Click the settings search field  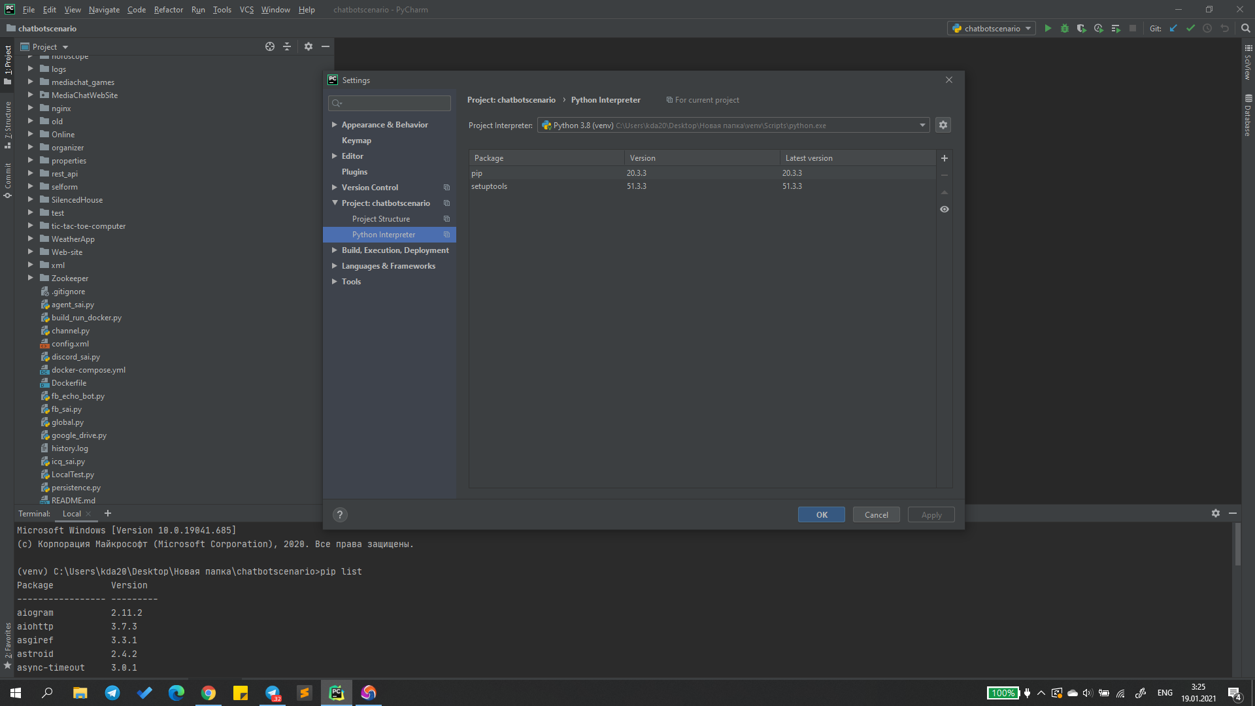pos(390,103)
